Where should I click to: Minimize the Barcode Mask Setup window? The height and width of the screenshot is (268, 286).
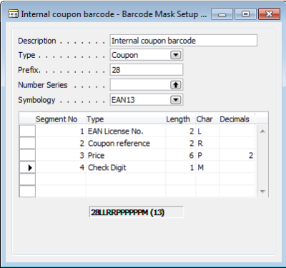pos(222,14)
